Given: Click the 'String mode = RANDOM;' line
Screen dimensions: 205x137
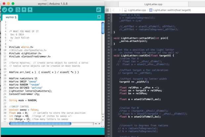Looking at the screenshot, I should (23, 100).
